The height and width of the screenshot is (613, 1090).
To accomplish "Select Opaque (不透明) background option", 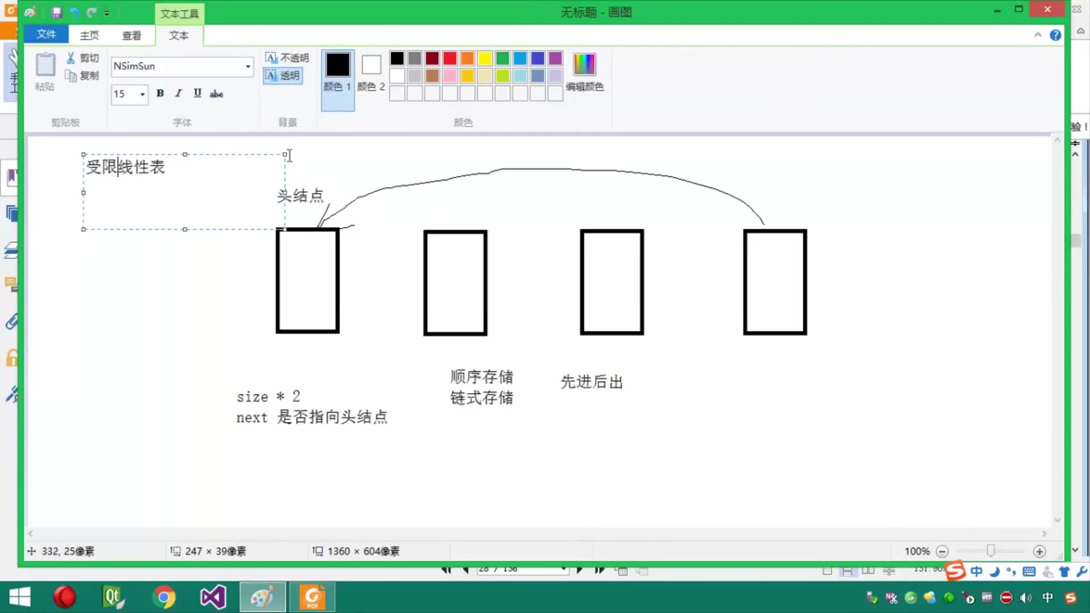I will click(x=287, y=57).
